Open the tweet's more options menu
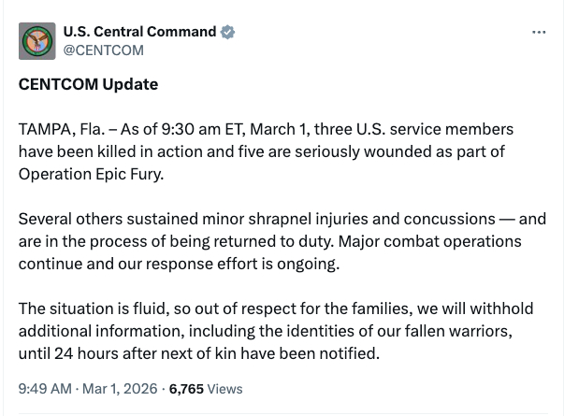564x416 pixels. coord(538,32)
